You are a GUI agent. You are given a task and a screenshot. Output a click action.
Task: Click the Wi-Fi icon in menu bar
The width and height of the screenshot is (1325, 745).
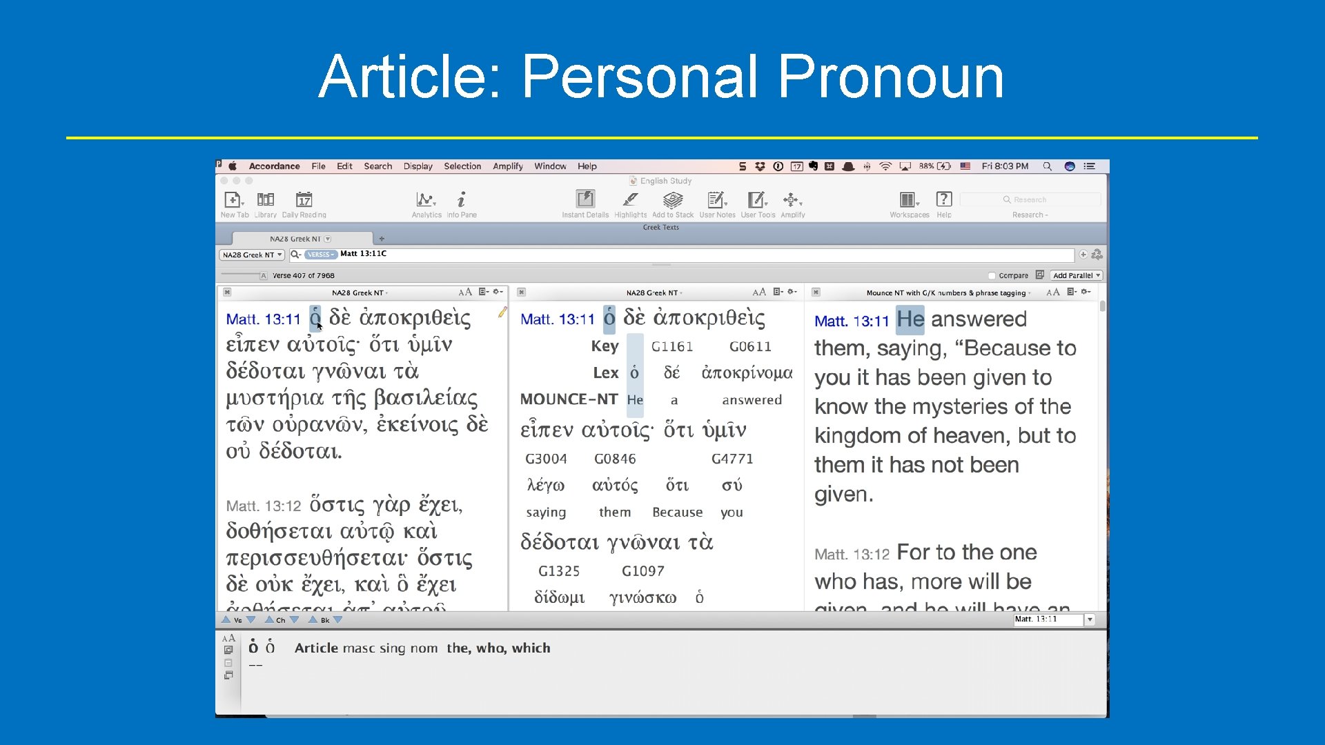click(x=885, y=166)
